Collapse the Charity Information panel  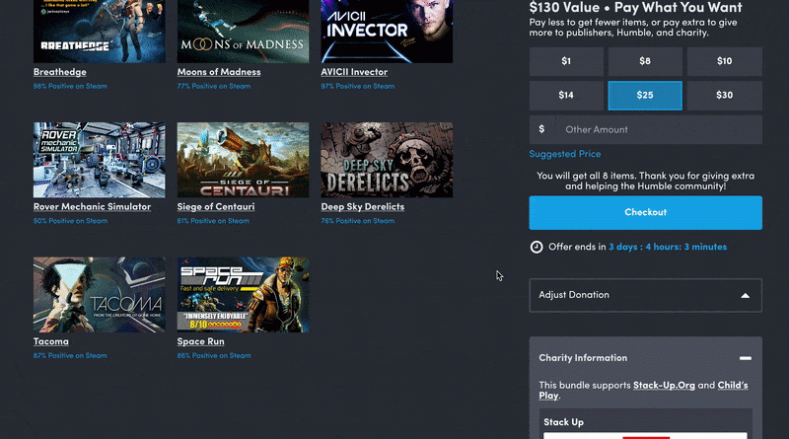tap(745, 358)
